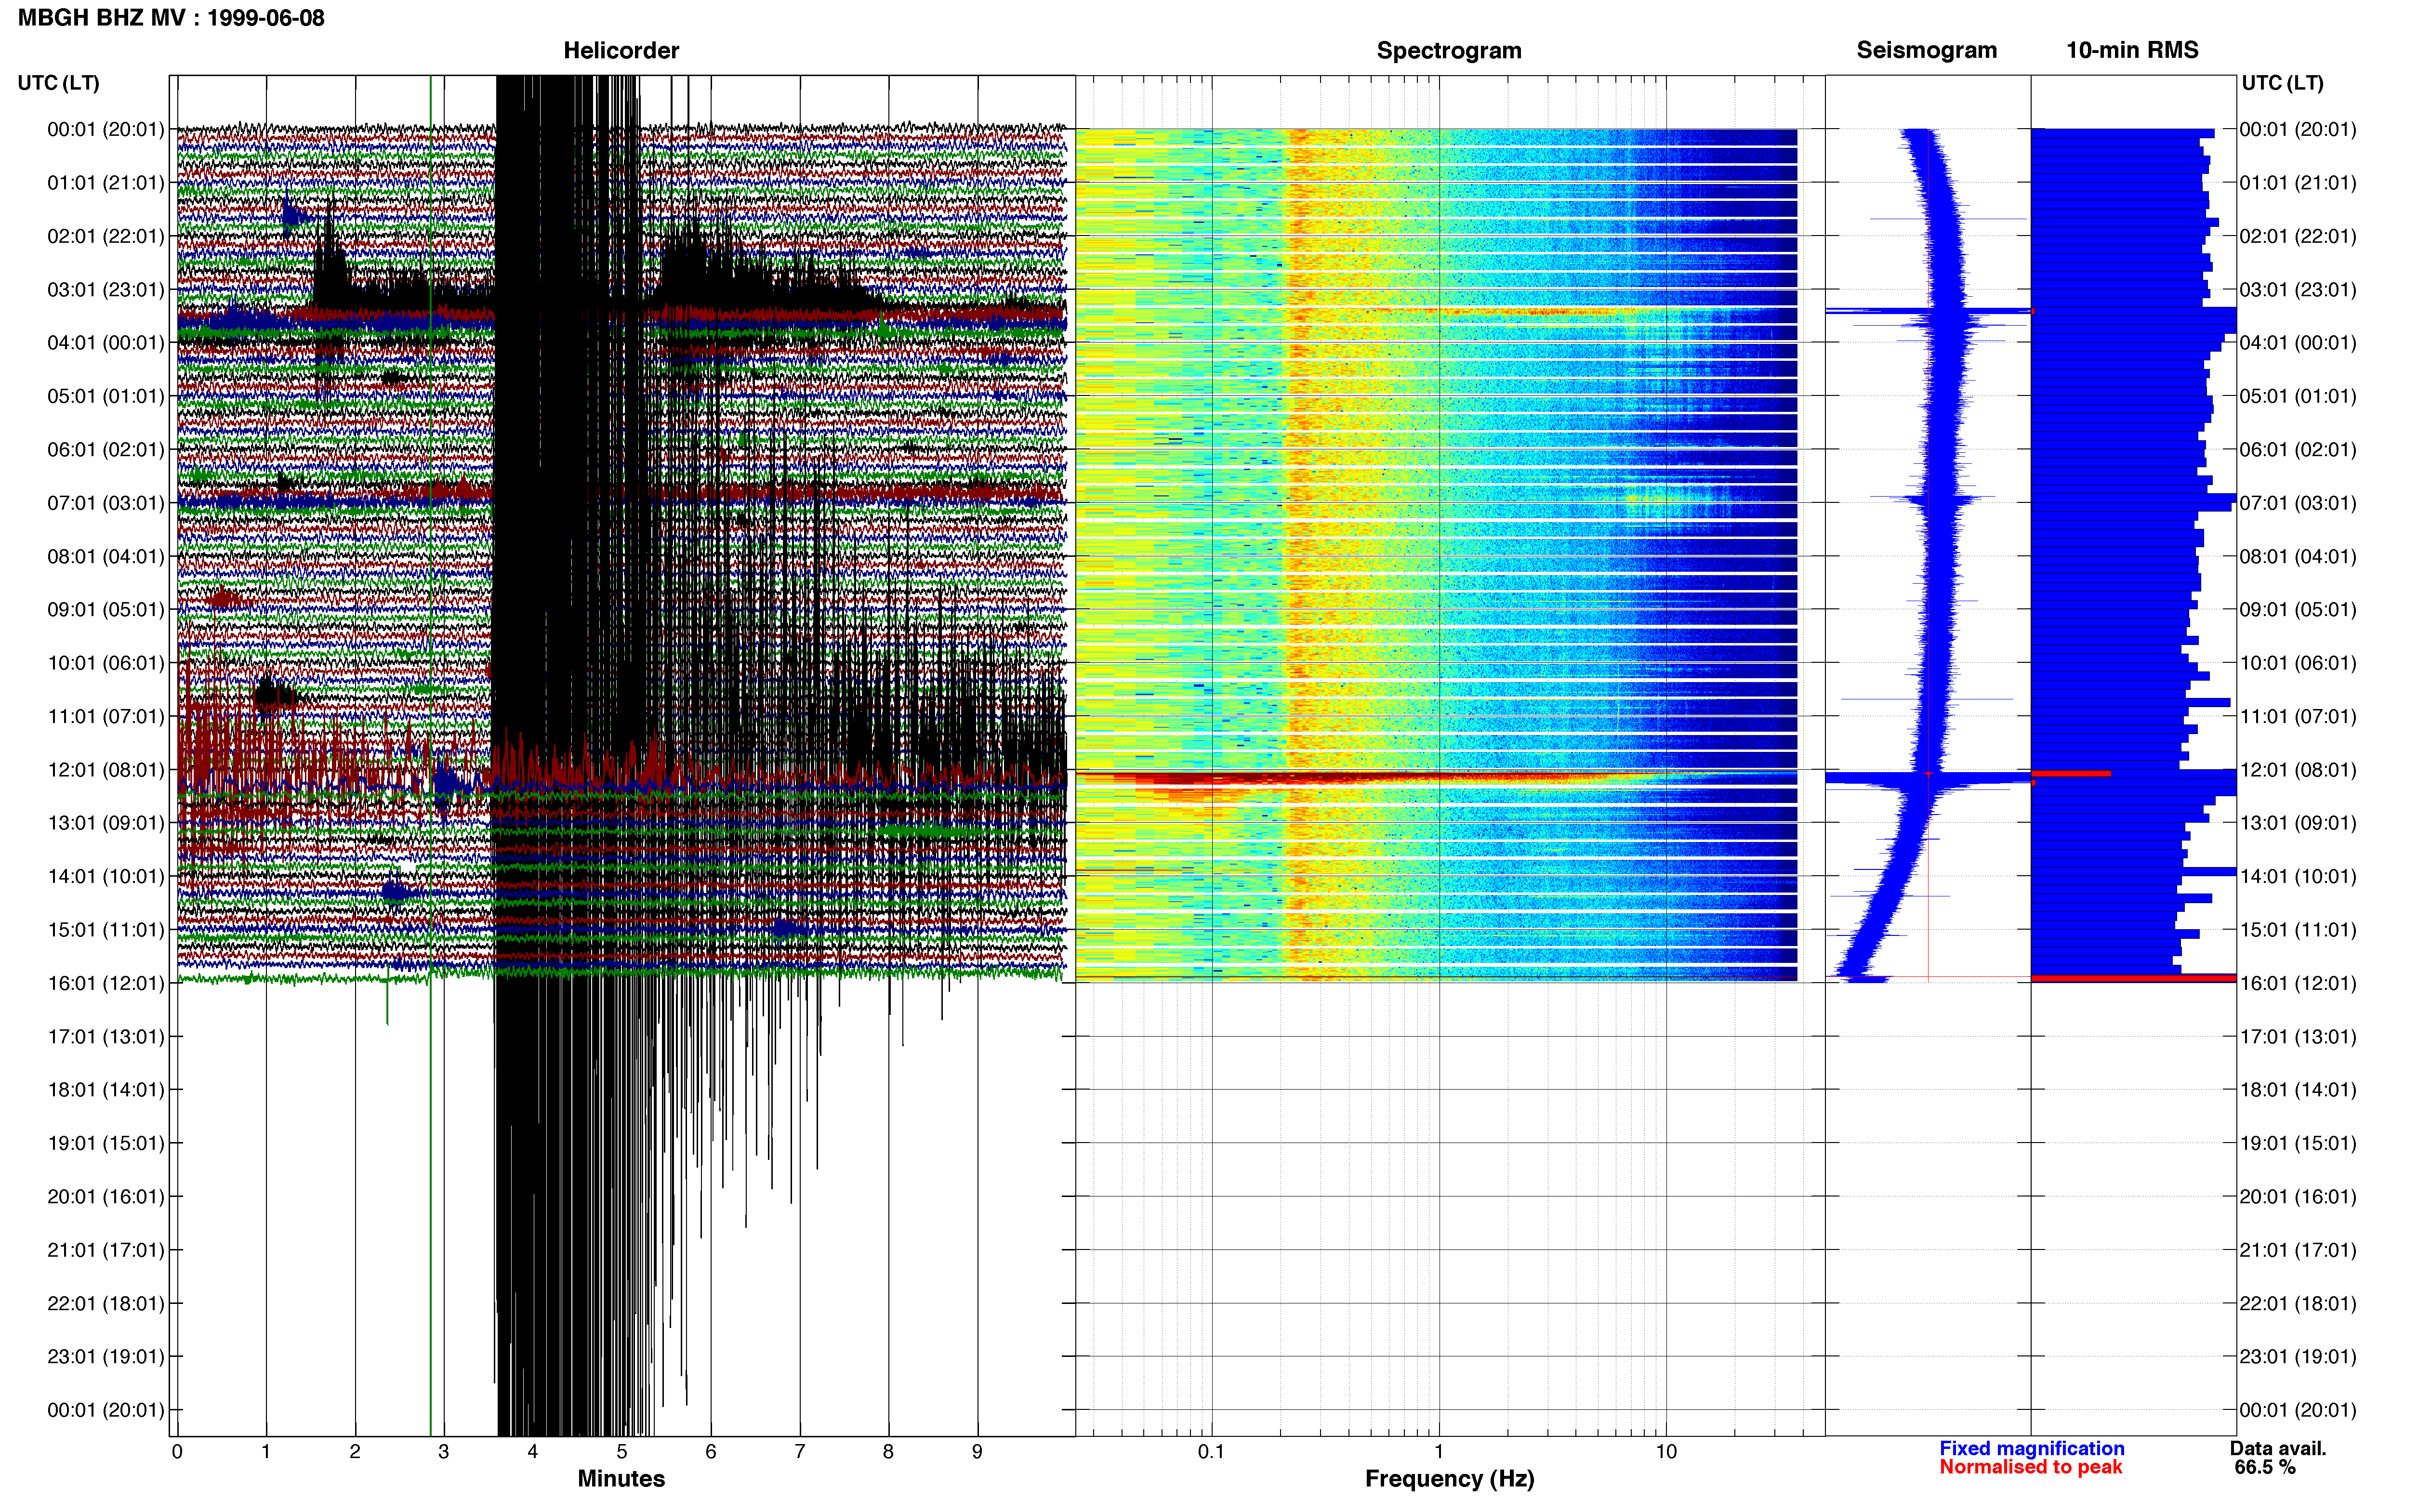Click the '3' tick on Minutes axis
2418x1512 pixels.
point(444,1451)
